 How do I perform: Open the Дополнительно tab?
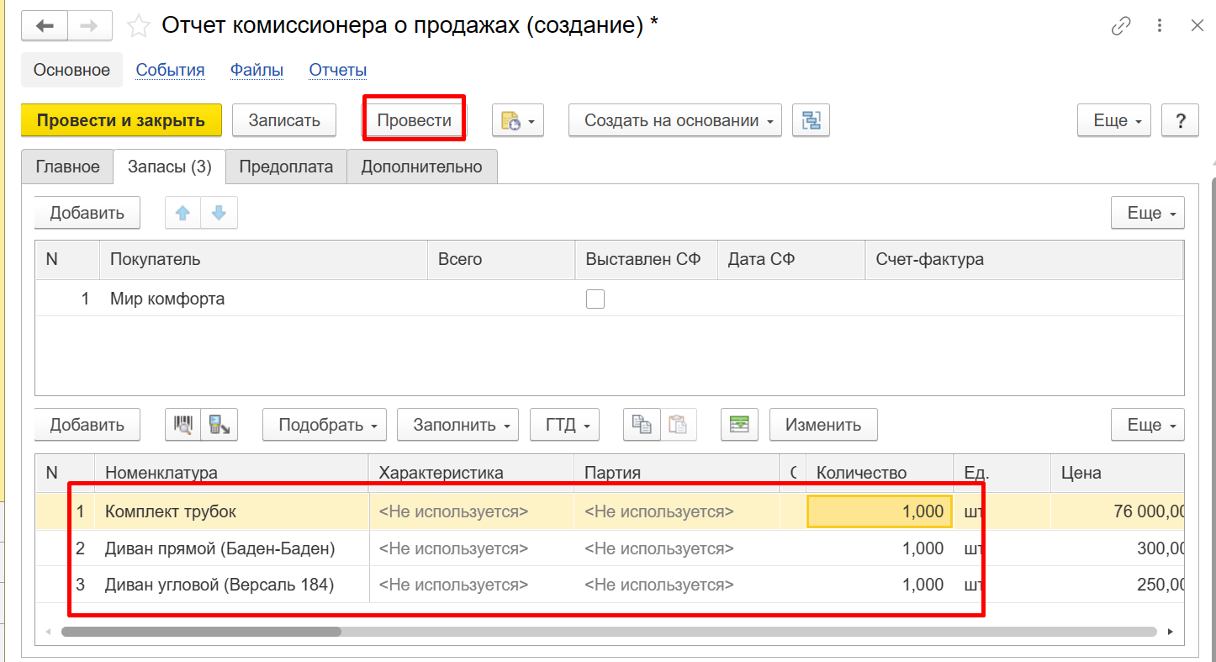click(421, 167)
